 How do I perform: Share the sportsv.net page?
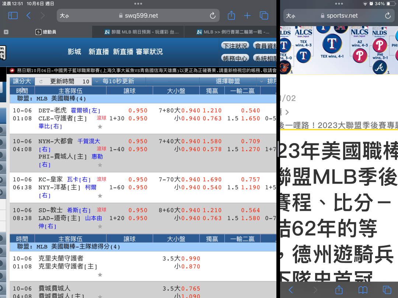[x=339, y=290]
